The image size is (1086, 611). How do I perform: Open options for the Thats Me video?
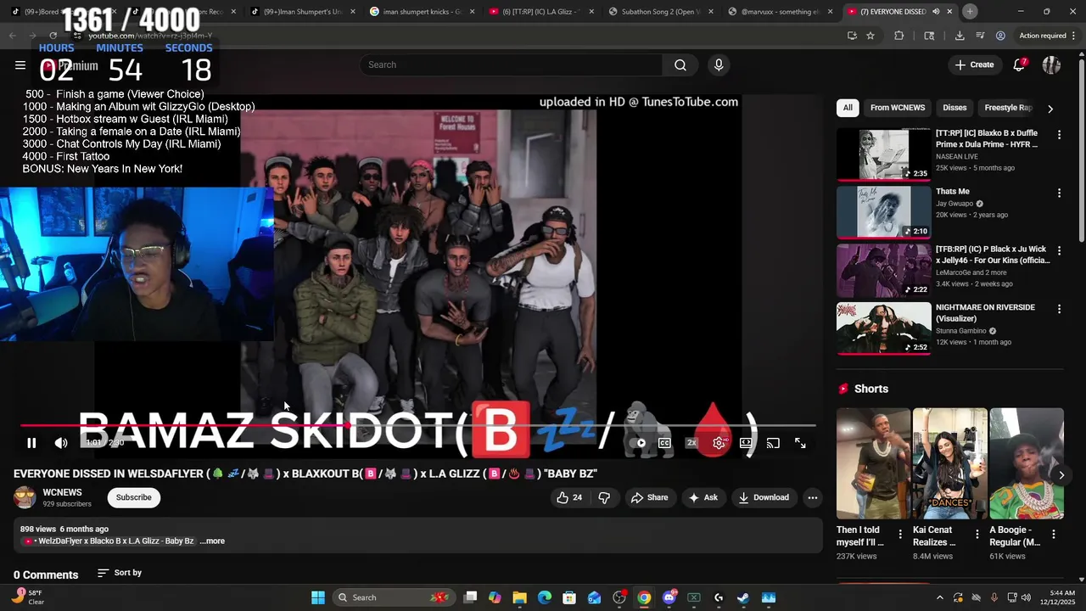[1059, 193]
